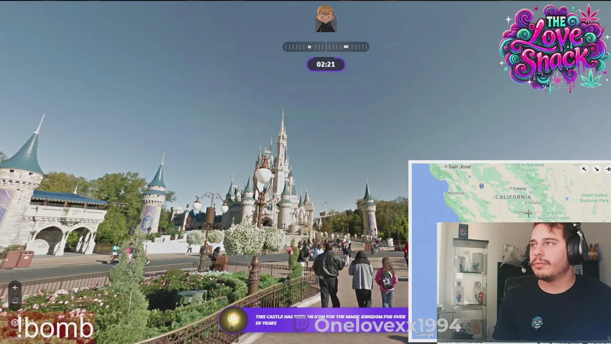
Task: Click the NE marker on the compass
Action: (x=346, y=47)
